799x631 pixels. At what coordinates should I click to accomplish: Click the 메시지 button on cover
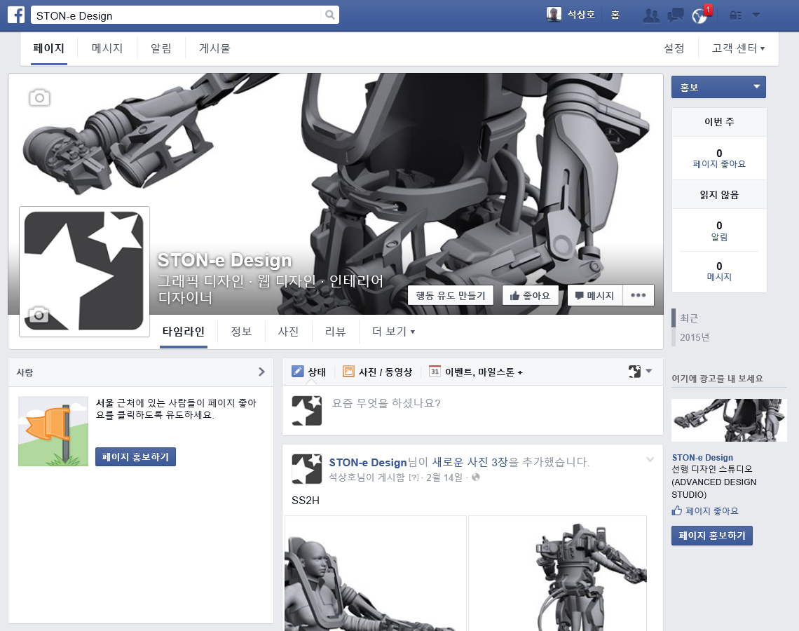(x=594, y=296)
